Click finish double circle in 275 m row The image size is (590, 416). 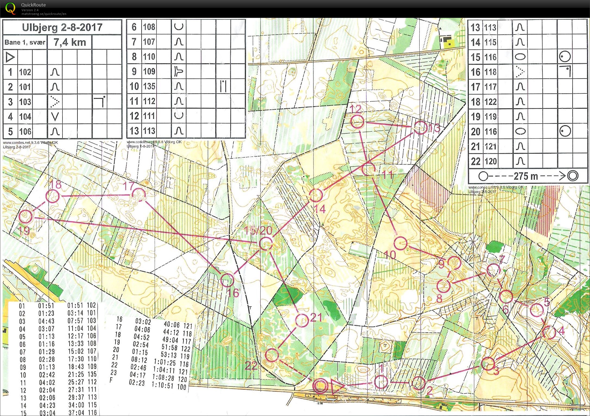[x=573, y=176]
